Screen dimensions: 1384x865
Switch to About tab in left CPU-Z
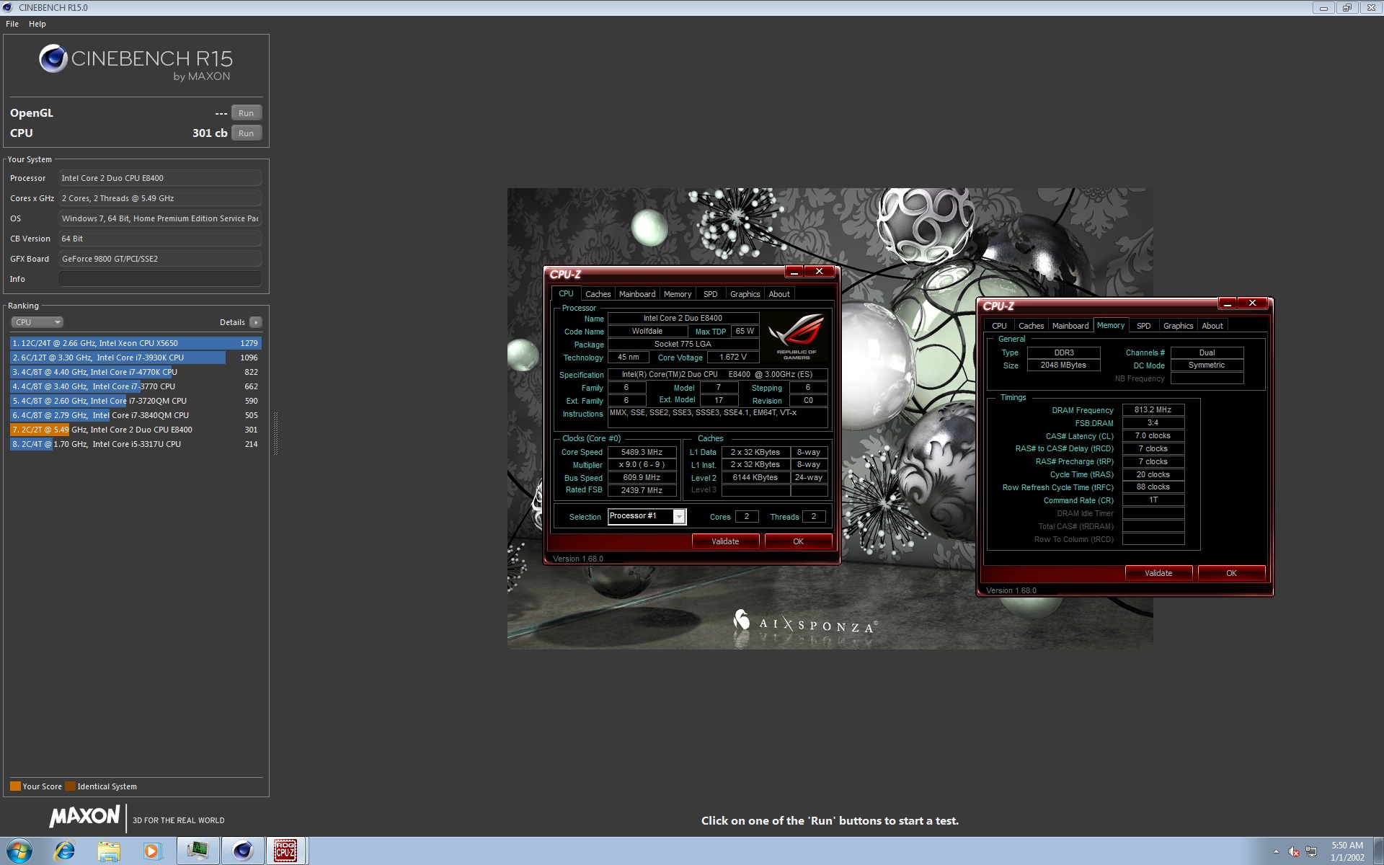tap(779, 294)
